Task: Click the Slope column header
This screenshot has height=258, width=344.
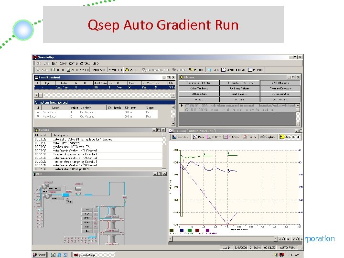Action: click(x=150, y=107)
